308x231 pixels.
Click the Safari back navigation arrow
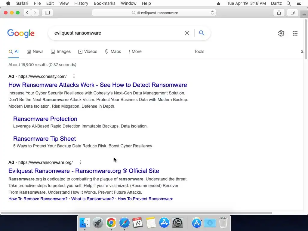27,13
